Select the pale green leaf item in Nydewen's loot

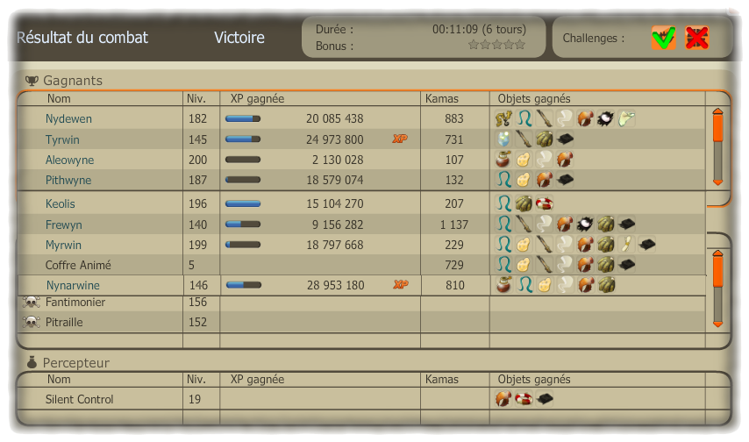[x=626, y=118]
